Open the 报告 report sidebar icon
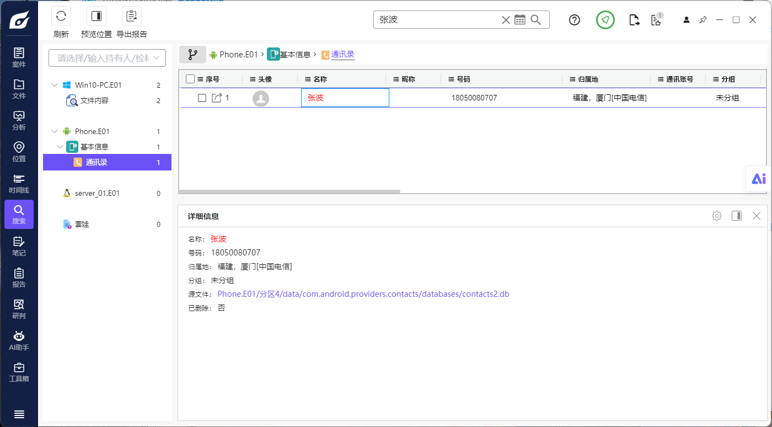Screen dimensions: 772x427 point(19,277)
